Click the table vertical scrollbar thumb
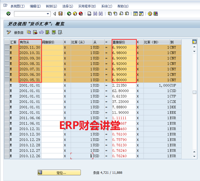The width and height of the screenshot is (200, 181). (x=194, y=92)
